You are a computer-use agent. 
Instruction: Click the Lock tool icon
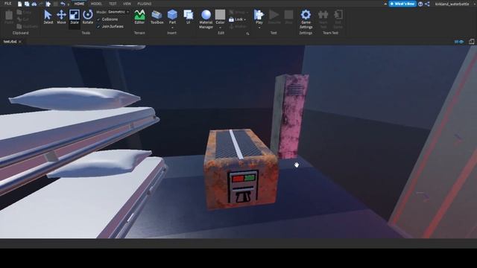[232, 19]
